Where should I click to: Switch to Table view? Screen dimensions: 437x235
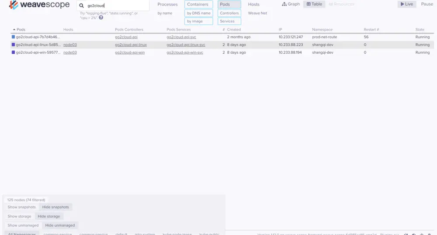point(314,4)
